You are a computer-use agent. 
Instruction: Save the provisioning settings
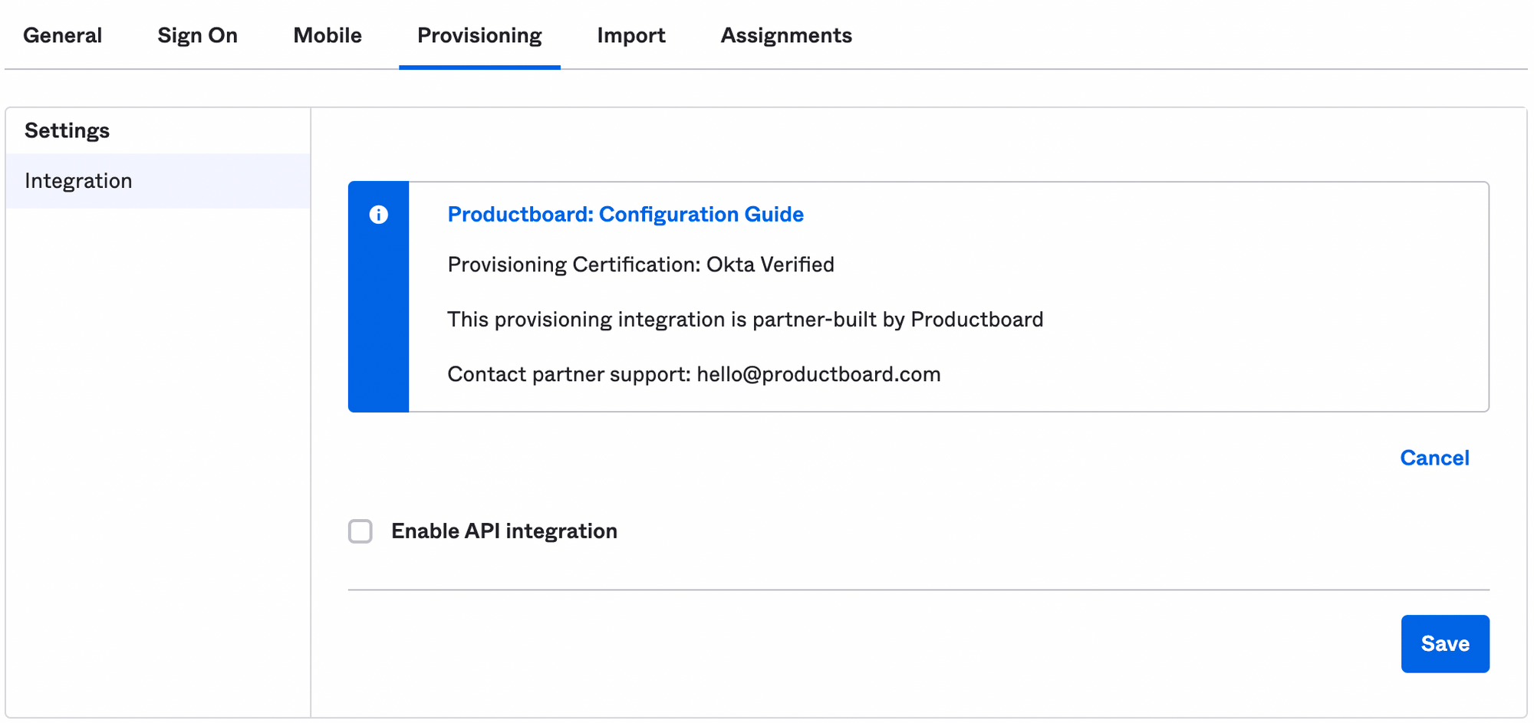[1444, 643]
